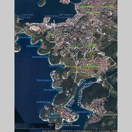Click the Valsabion bay label
The height and width of the screenshot is (132, 132).
click(x=85, y=112)
